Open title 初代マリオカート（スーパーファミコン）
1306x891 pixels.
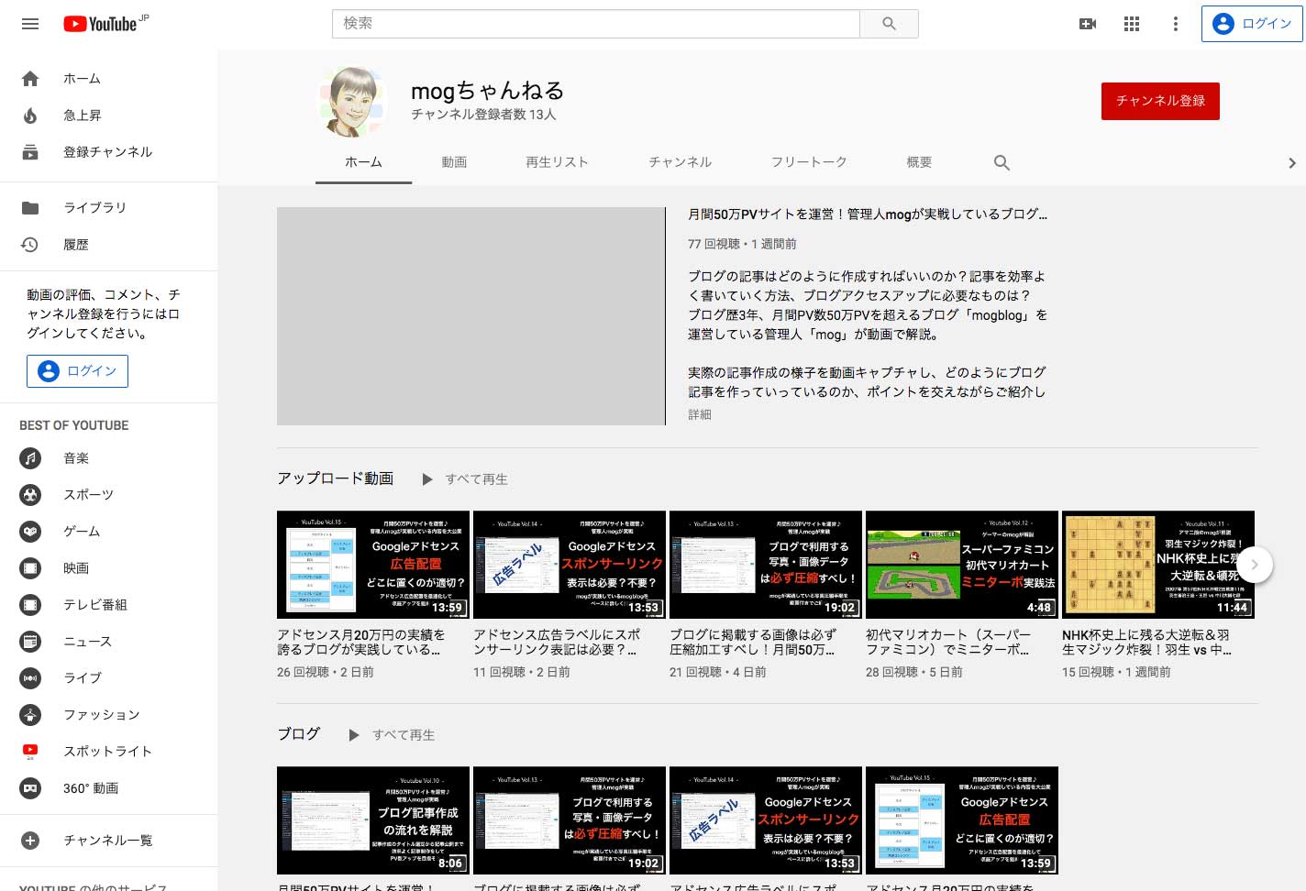[x=948, y=642]
